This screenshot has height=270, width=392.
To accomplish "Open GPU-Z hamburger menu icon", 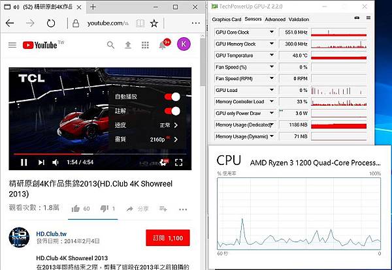I will point(368,18).
